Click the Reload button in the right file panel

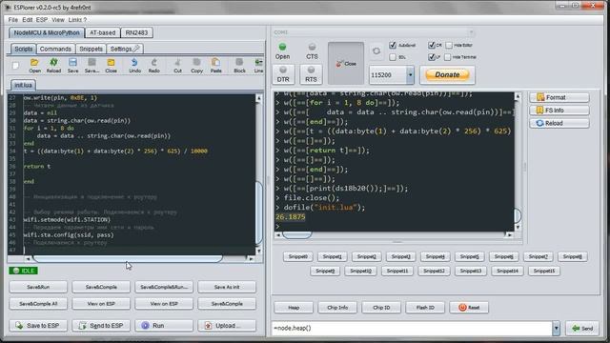pyautogui.click(x=559, y=123)
